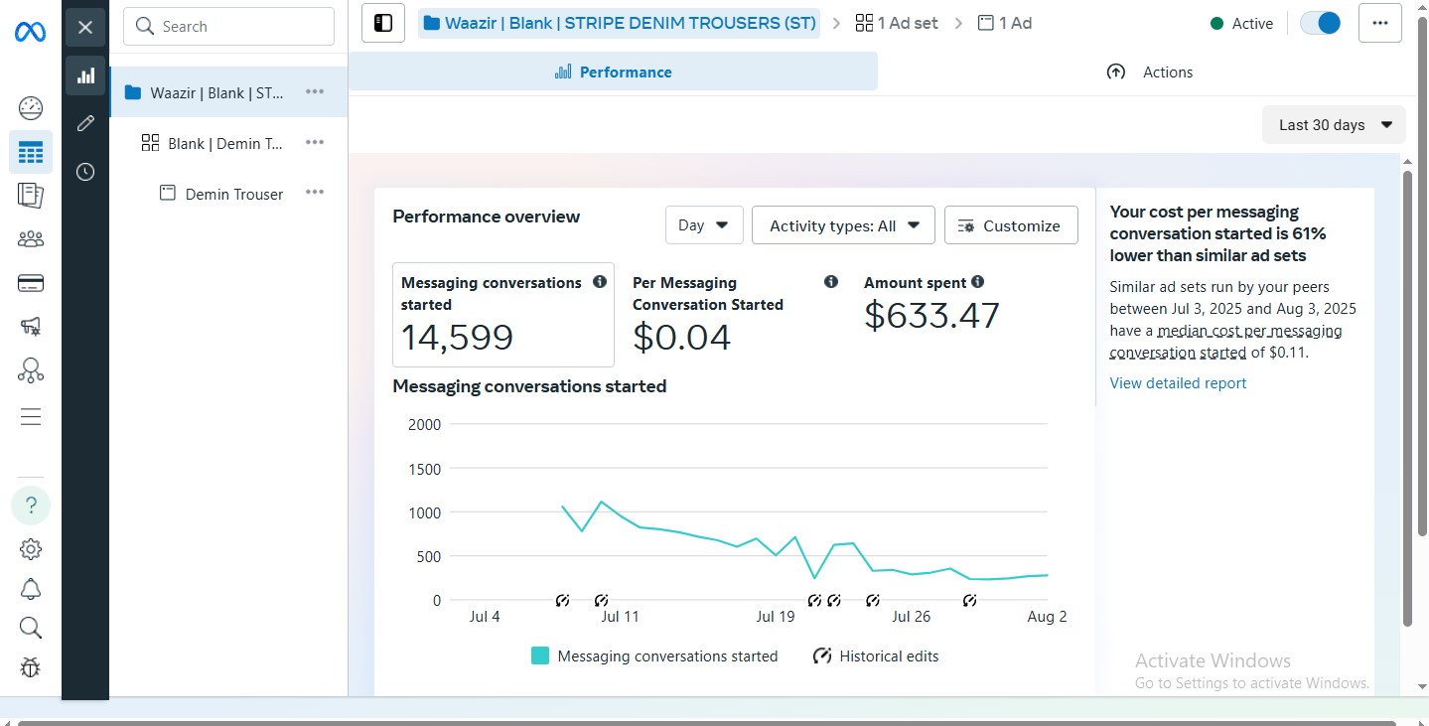This screenshot has width=1429, height=726.
Task: Select the Messaging conversations started metric card
Action: point(503,315)
